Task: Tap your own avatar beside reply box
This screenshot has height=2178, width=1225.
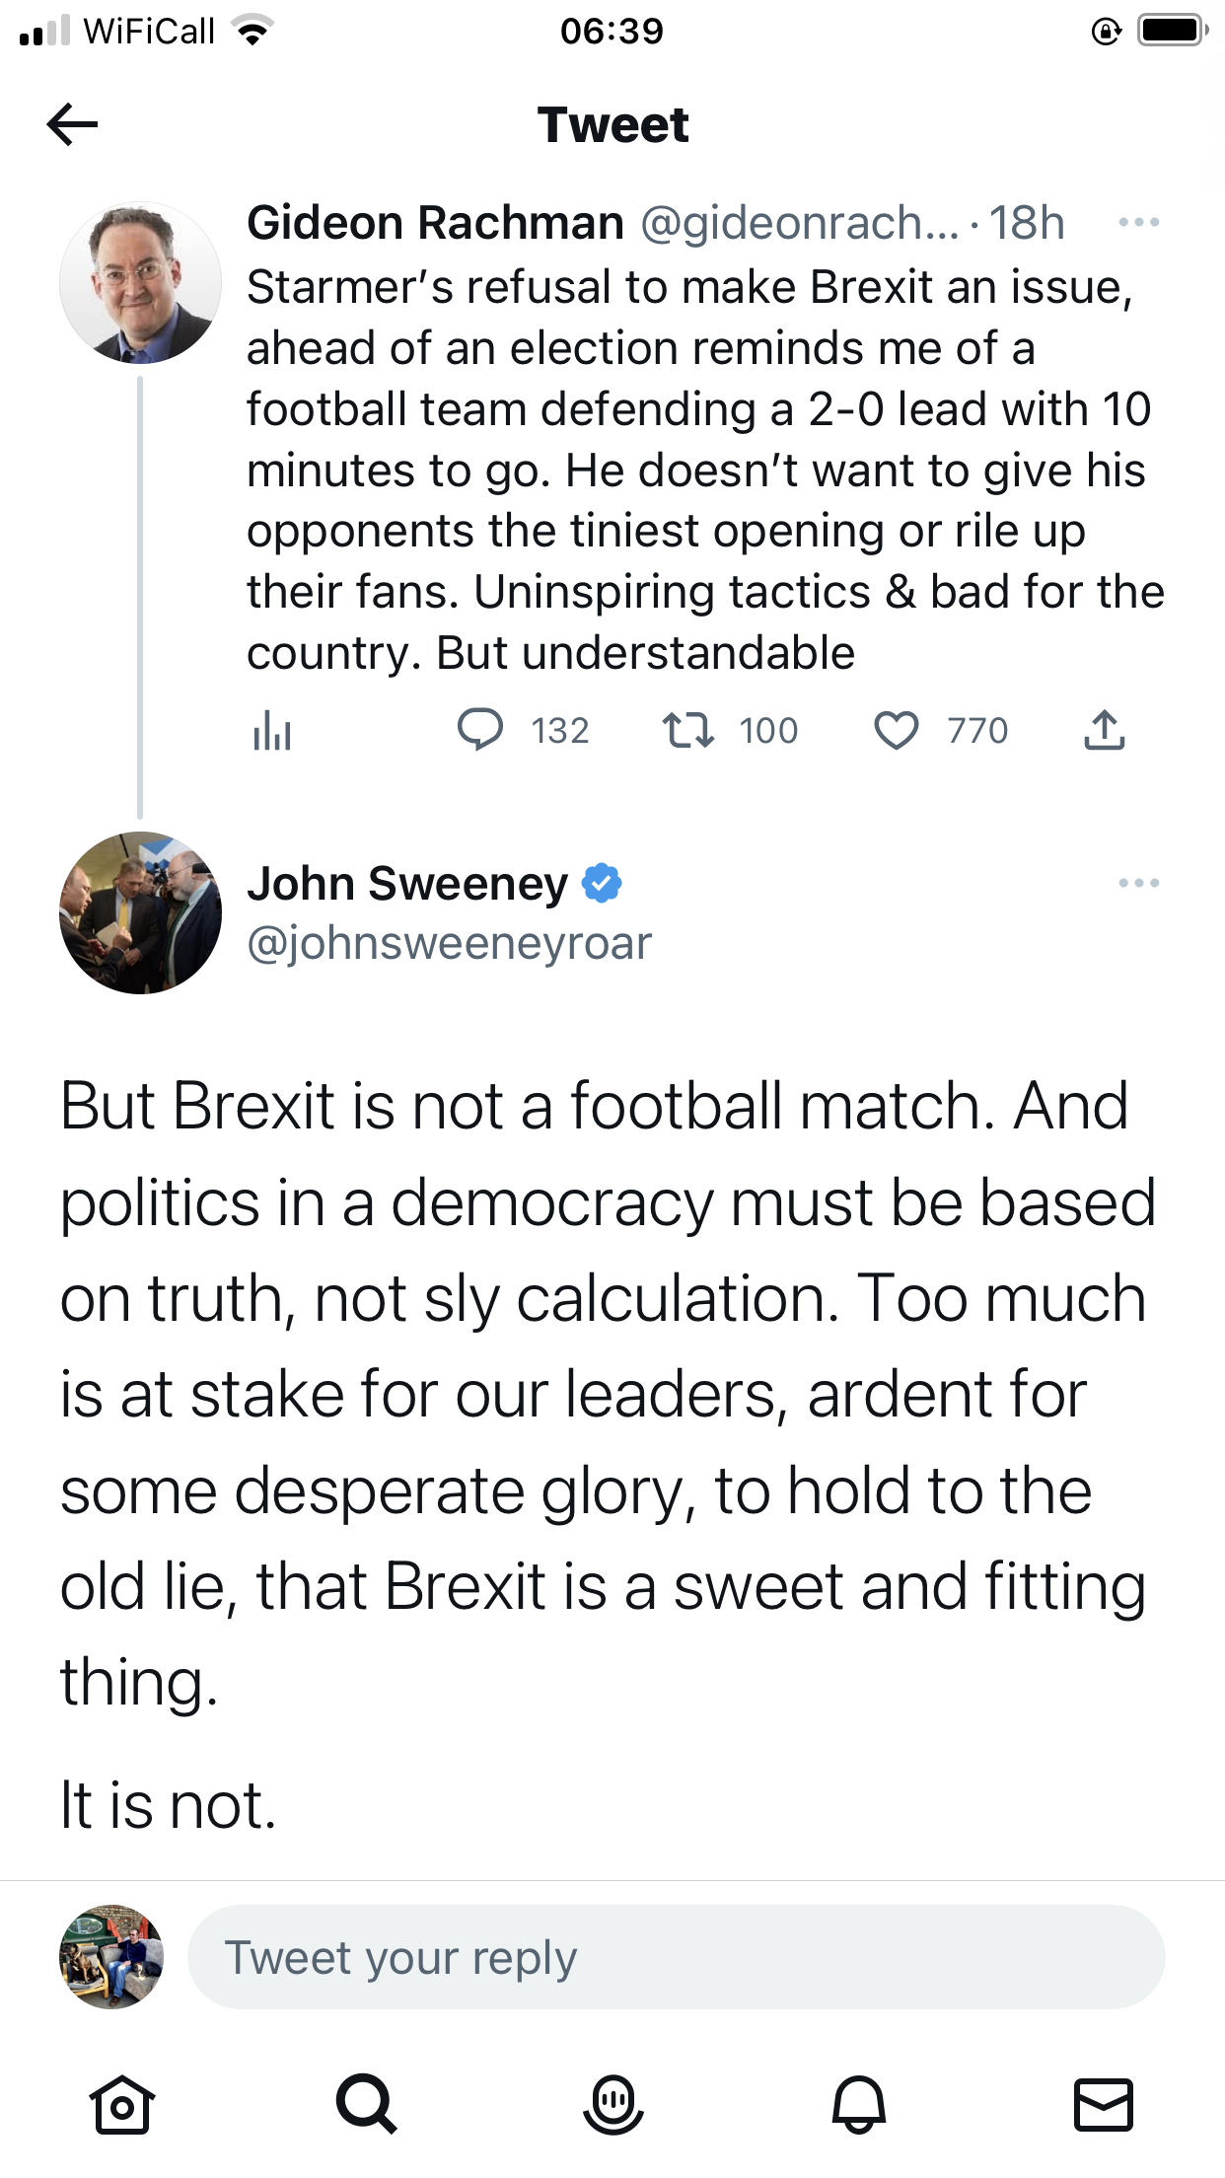Action: 111,1957
